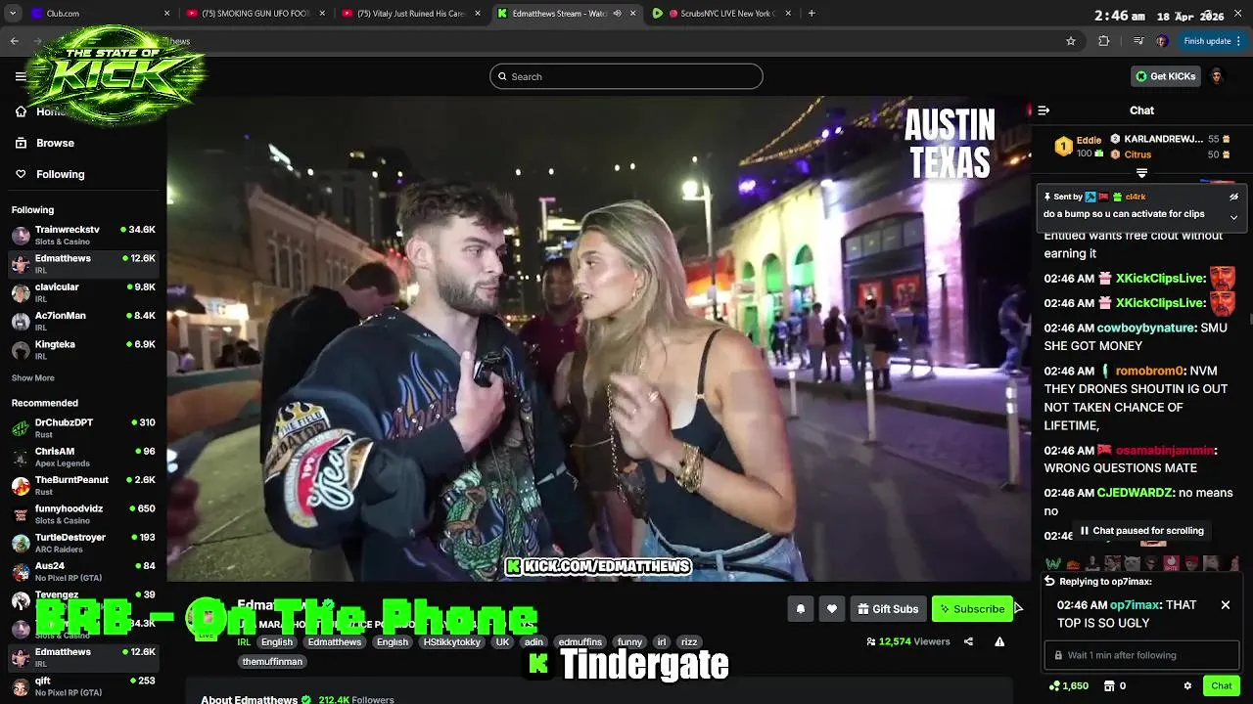Open the browser extensions puzzle icon
Screen dimensions: 1253x704
pos(1104,41)
